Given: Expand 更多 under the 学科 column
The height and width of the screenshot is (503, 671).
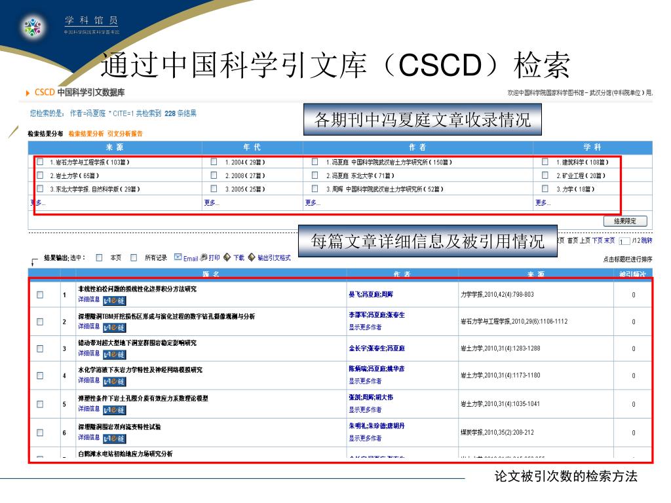Looking at the screenshot, I should click(543, 203).
